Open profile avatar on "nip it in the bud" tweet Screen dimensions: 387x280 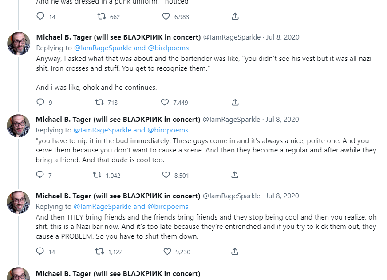click(19, 126)
